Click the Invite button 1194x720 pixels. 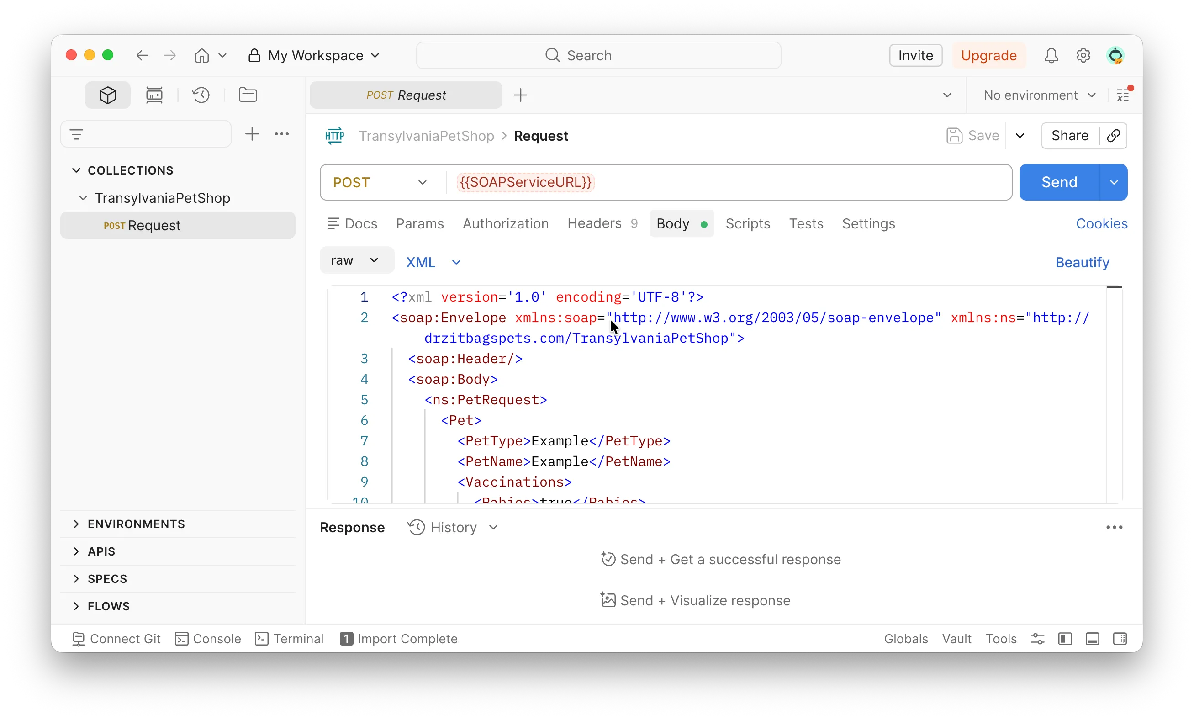click(915, 56)
